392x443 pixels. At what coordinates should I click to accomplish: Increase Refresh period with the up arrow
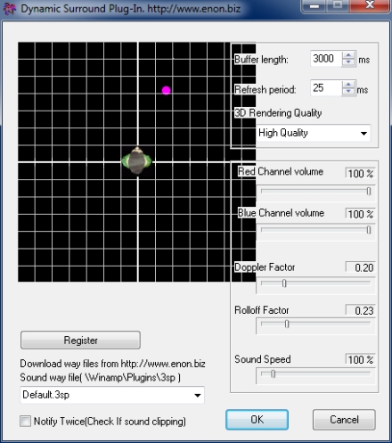pos(348,85)
